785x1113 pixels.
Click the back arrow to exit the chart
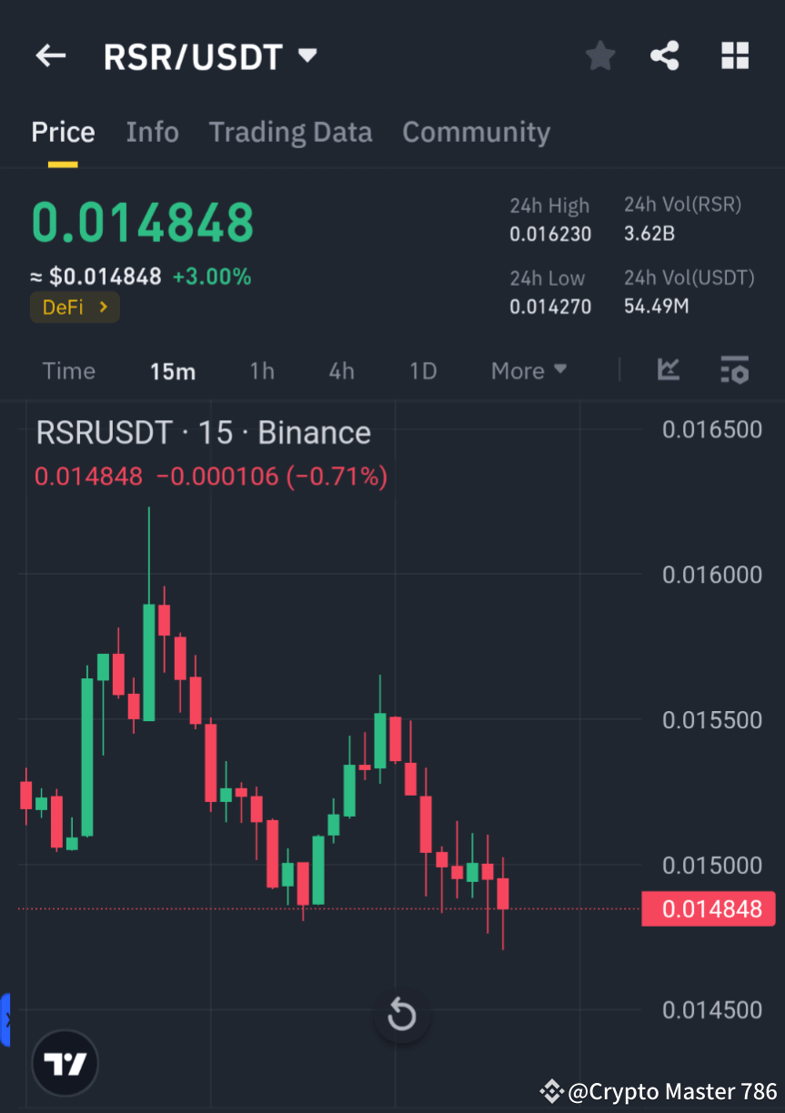coord(50,55)
